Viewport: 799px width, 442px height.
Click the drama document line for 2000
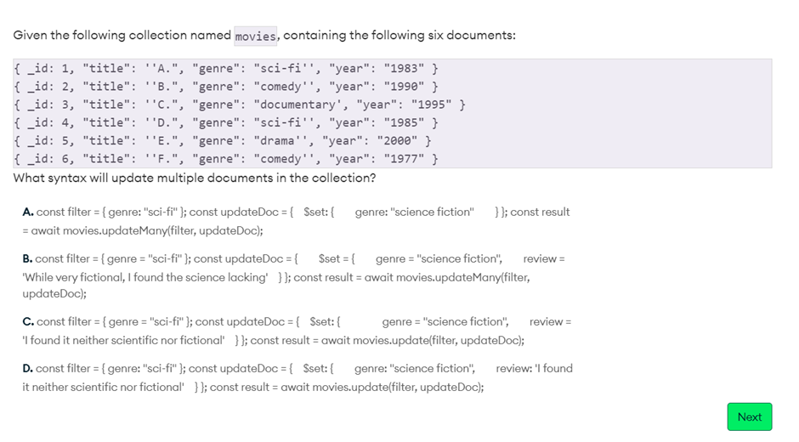click(223, 140)
